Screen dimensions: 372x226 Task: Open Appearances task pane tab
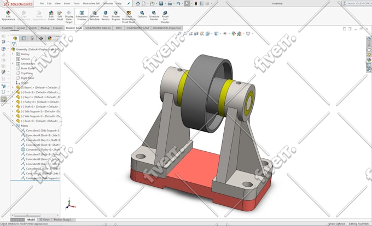tap(369, 60)
